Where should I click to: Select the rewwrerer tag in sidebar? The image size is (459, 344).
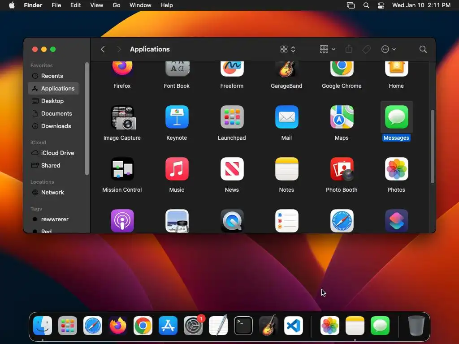pyautogui.click(x=53, y=219)
